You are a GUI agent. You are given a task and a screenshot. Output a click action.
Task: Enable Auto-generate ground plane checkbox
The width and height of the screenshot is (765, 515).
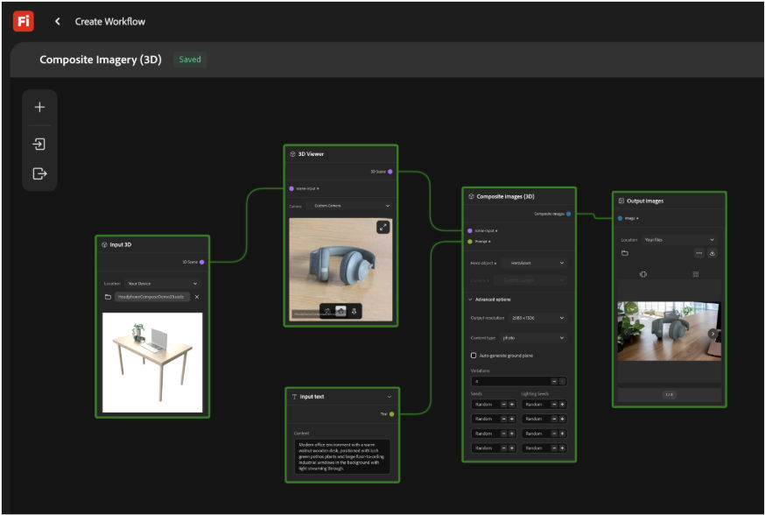pyautogui.click(x=474, y=356)
